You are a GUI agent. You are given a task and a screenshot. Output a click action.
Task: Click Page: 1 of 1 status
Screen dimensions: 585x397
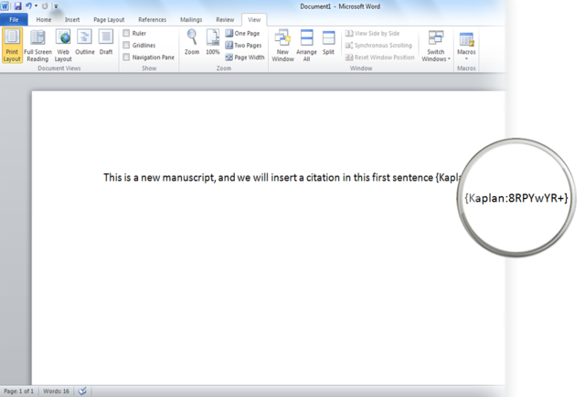pos(18,391)
